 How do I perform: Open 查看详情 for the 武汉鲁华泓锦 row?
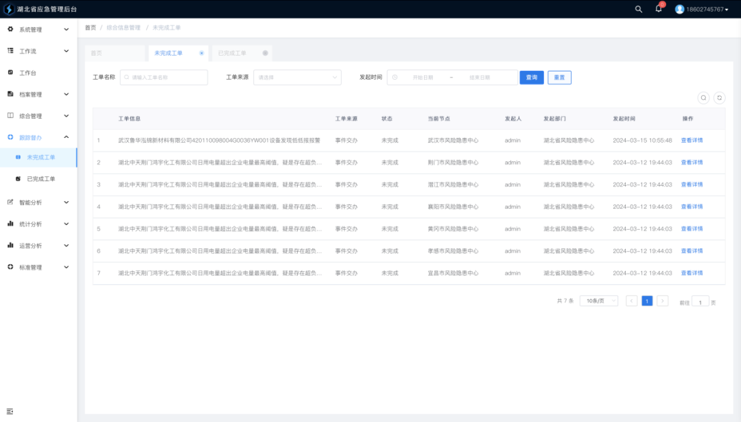pyautogui.click(x=692, y=141)
